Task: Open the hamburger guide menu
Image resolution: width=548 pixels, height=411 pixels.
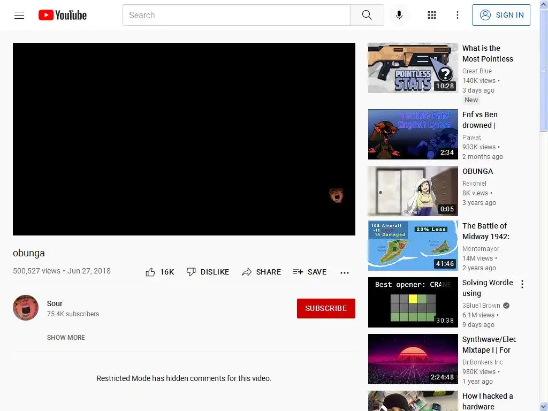Action: [19, 15]
